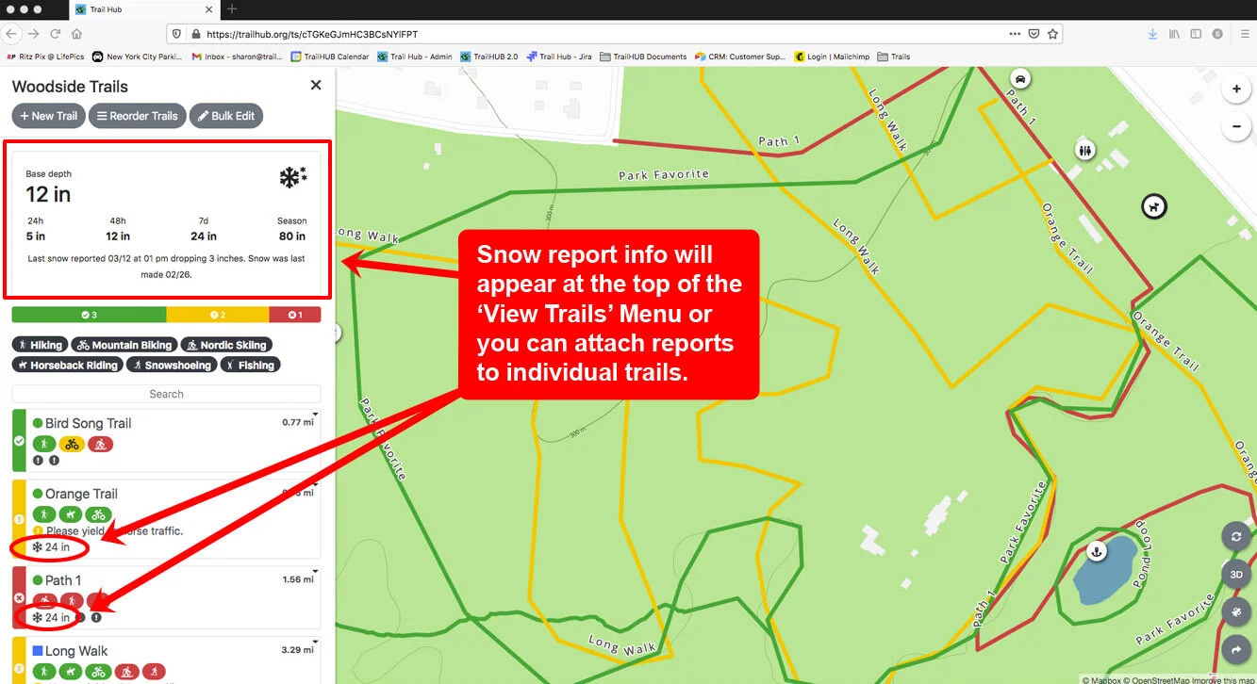Viewport: 1257px width, 684px height.
Task: Toggle the Snowshoeing activity filter
Action: tap(173, 365)
